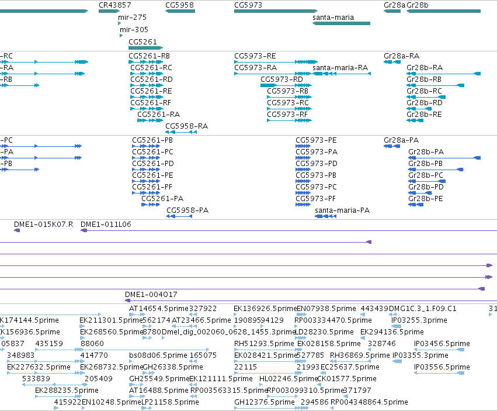Click the teal CG5958 gene arrow
This screenshot has height=411, width=497.
tap(180, 11)
